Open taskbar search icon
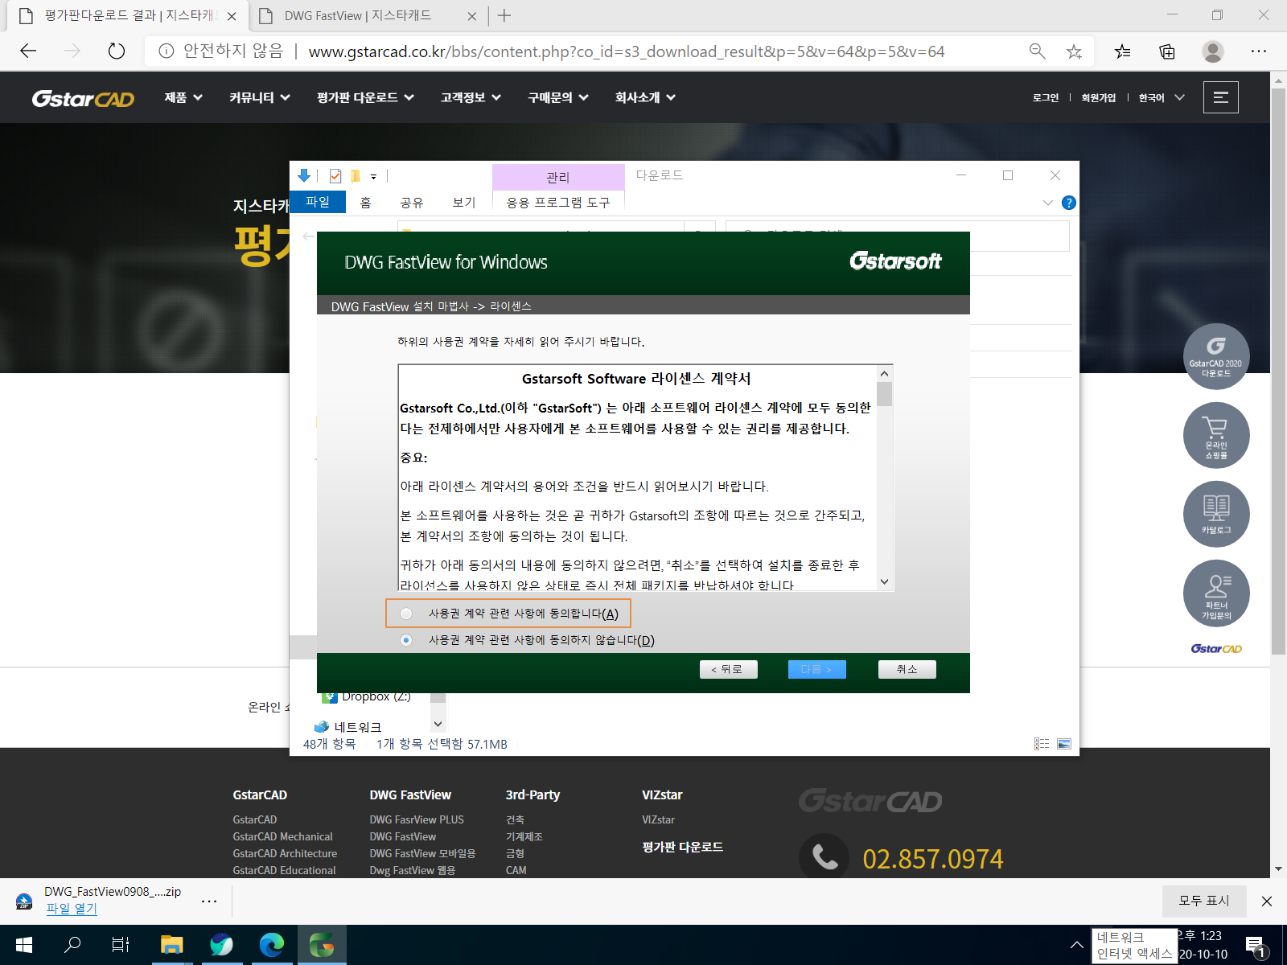Image resolution: width=1287 pixels, height=965 pixels. point(72,945)
